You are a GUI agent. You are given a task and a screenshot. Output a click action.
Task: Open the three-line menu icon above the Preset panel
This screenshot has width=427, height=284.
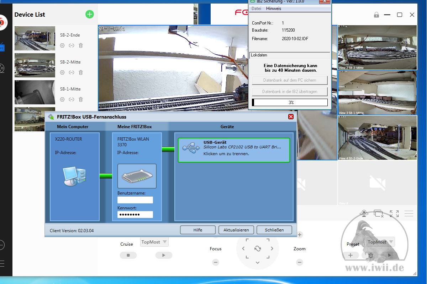coord(409,214)
